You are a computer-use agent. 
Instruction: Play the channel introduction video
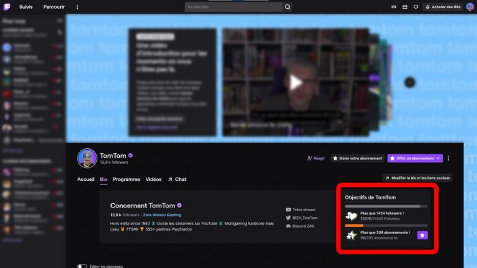coord(295,82)
